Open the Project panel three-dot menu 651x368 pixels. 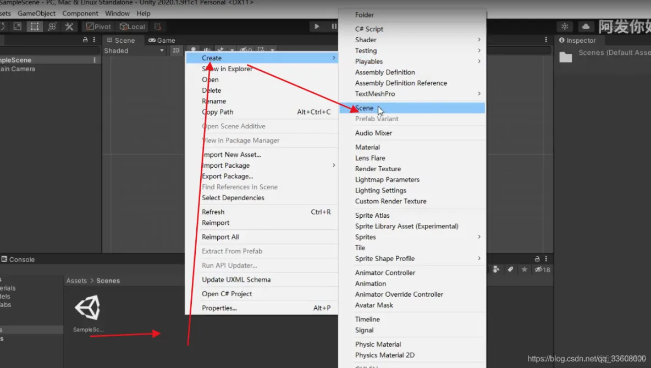coord(546,259)
